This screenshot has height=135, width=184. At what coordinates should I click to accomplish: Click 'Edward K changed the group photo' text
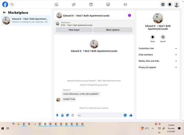coord(94,85)
